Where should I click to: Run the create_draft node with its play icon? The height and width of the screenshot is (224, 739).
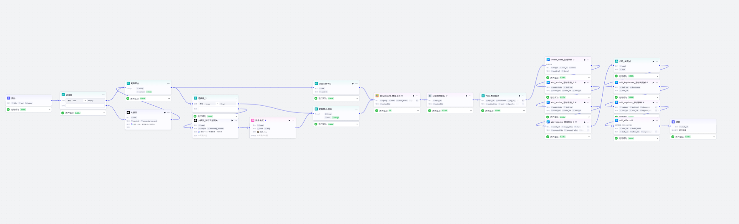(x=585, y=60)
